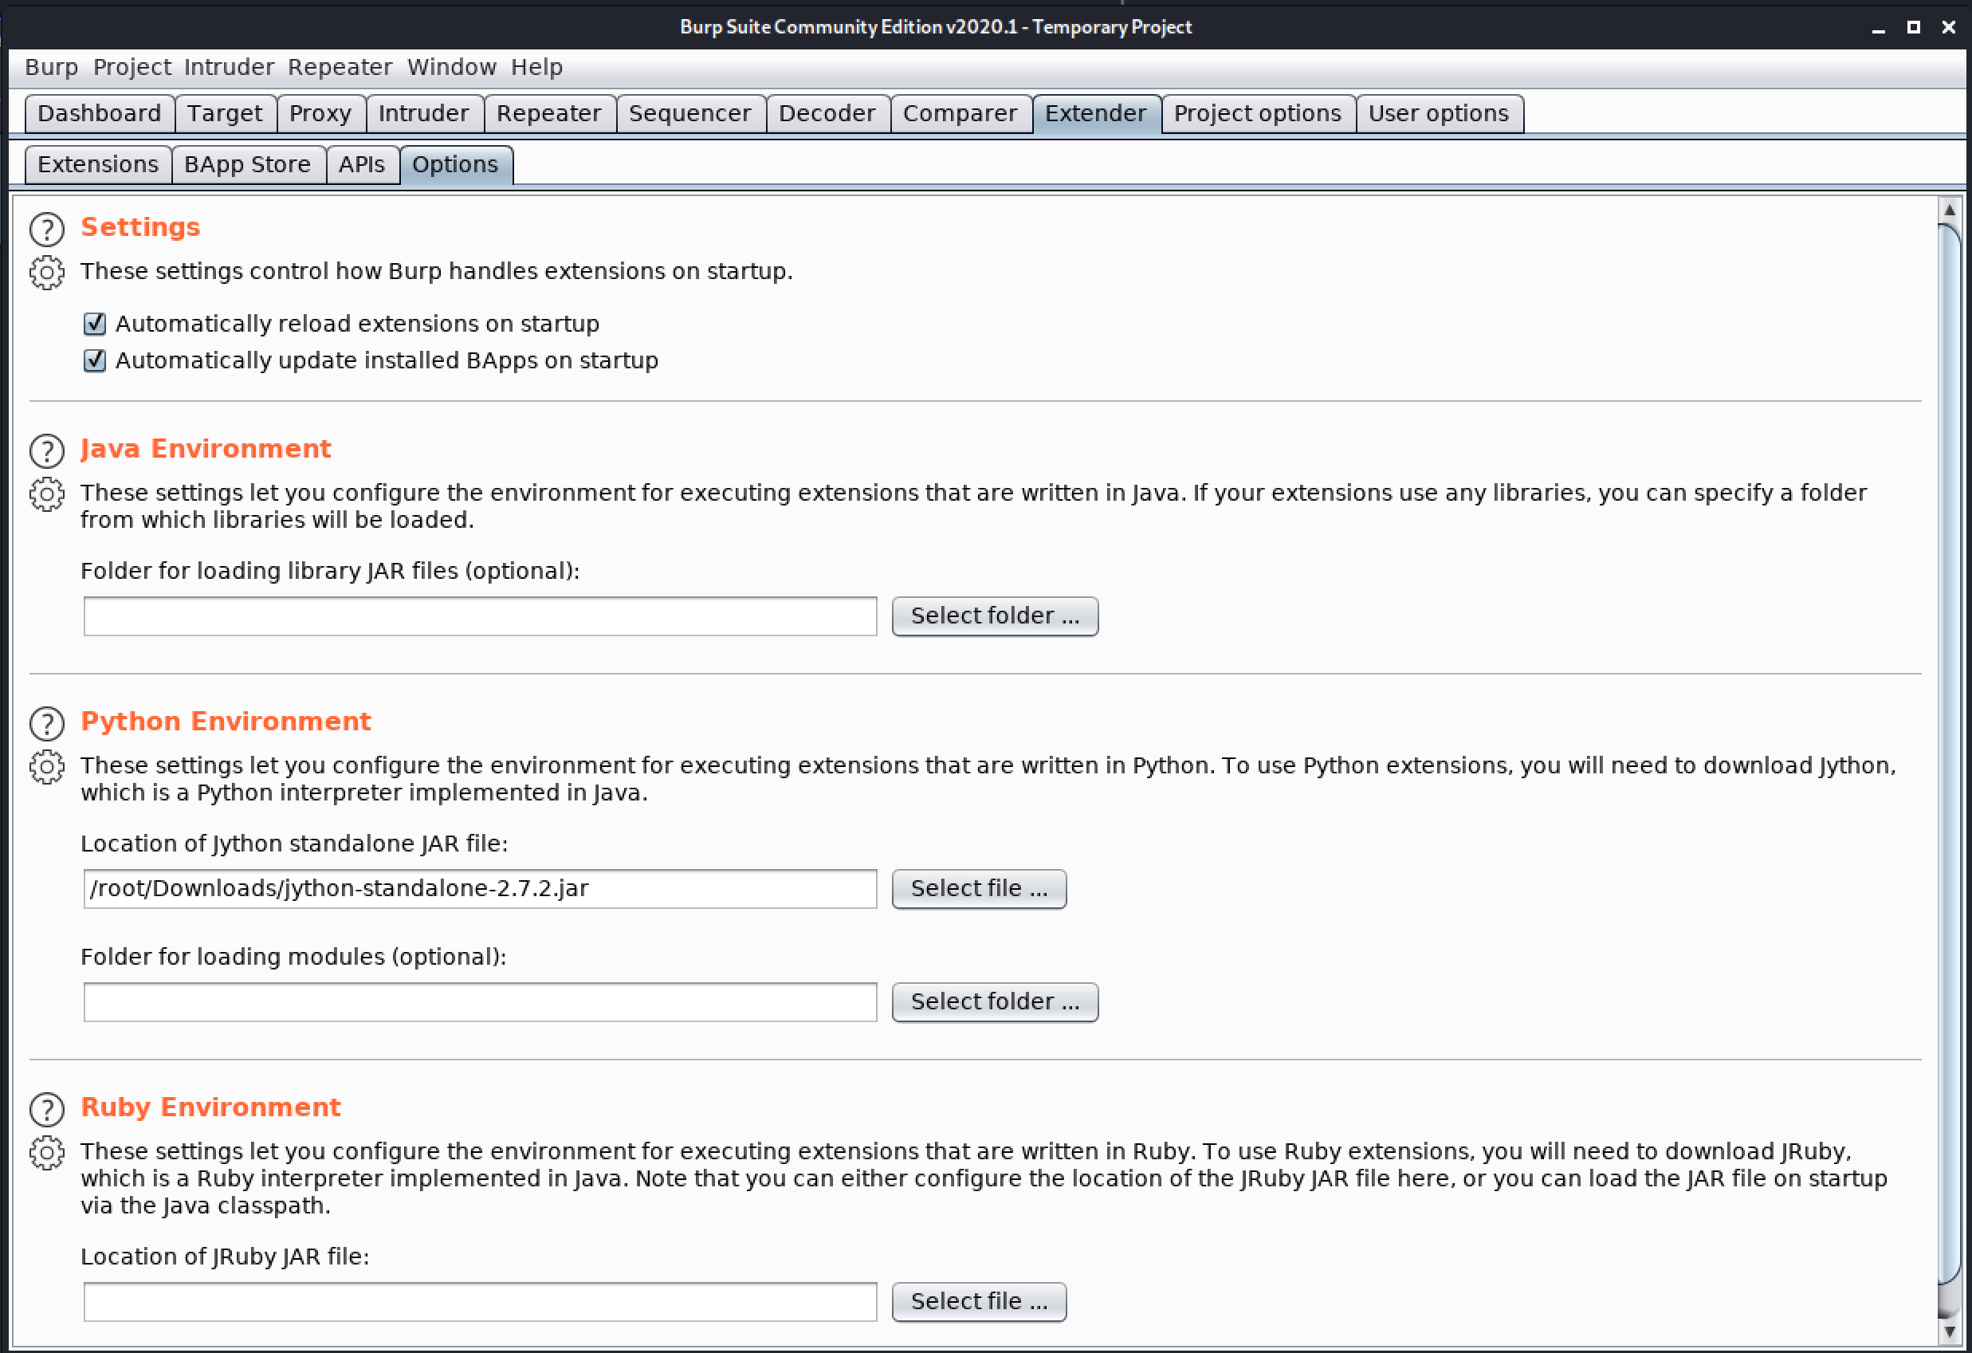
Task: Click Select folder for Python modules
Action: coord(996,1002)
